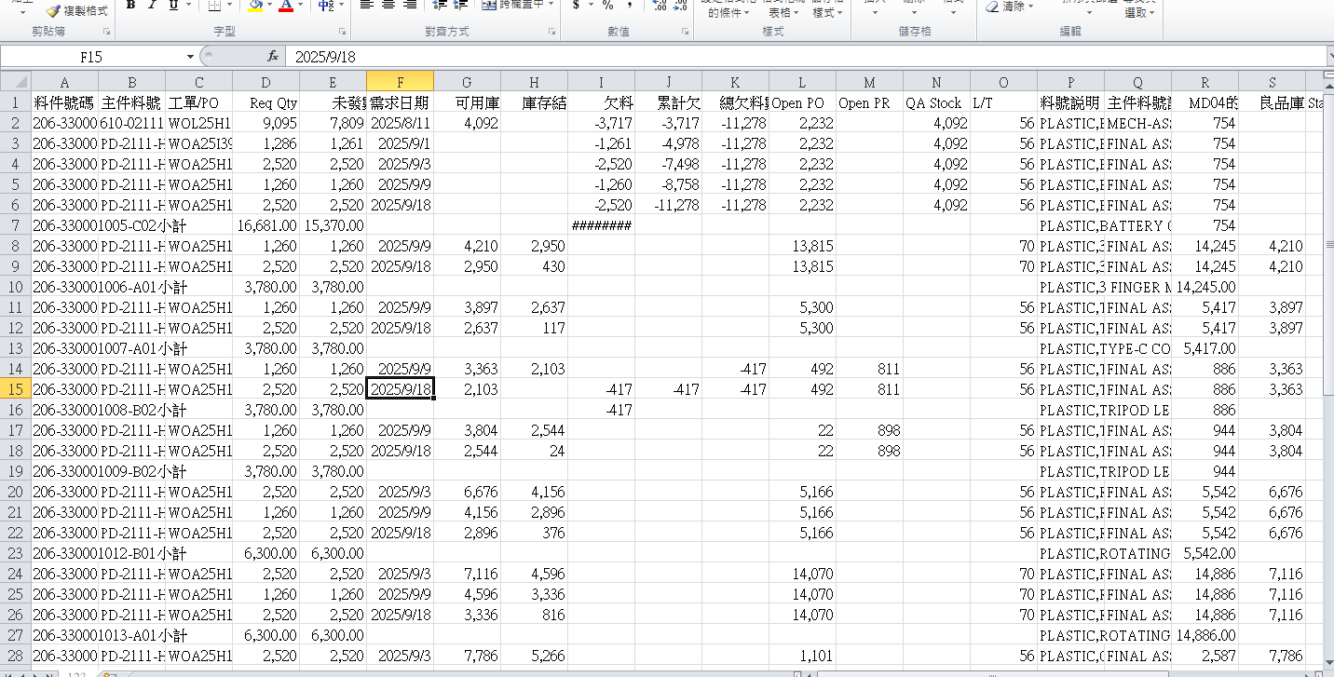Image resolution: width=1334 pixels, height=677 pixels.
Task: Click the Insert Function fx icon
Action: (x=273, y=57)
